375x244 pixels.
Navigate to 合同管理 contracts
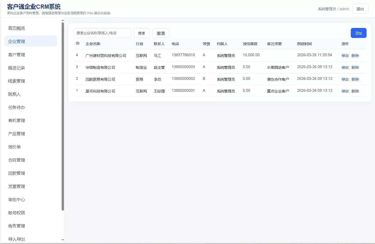[x=16, y=160]
